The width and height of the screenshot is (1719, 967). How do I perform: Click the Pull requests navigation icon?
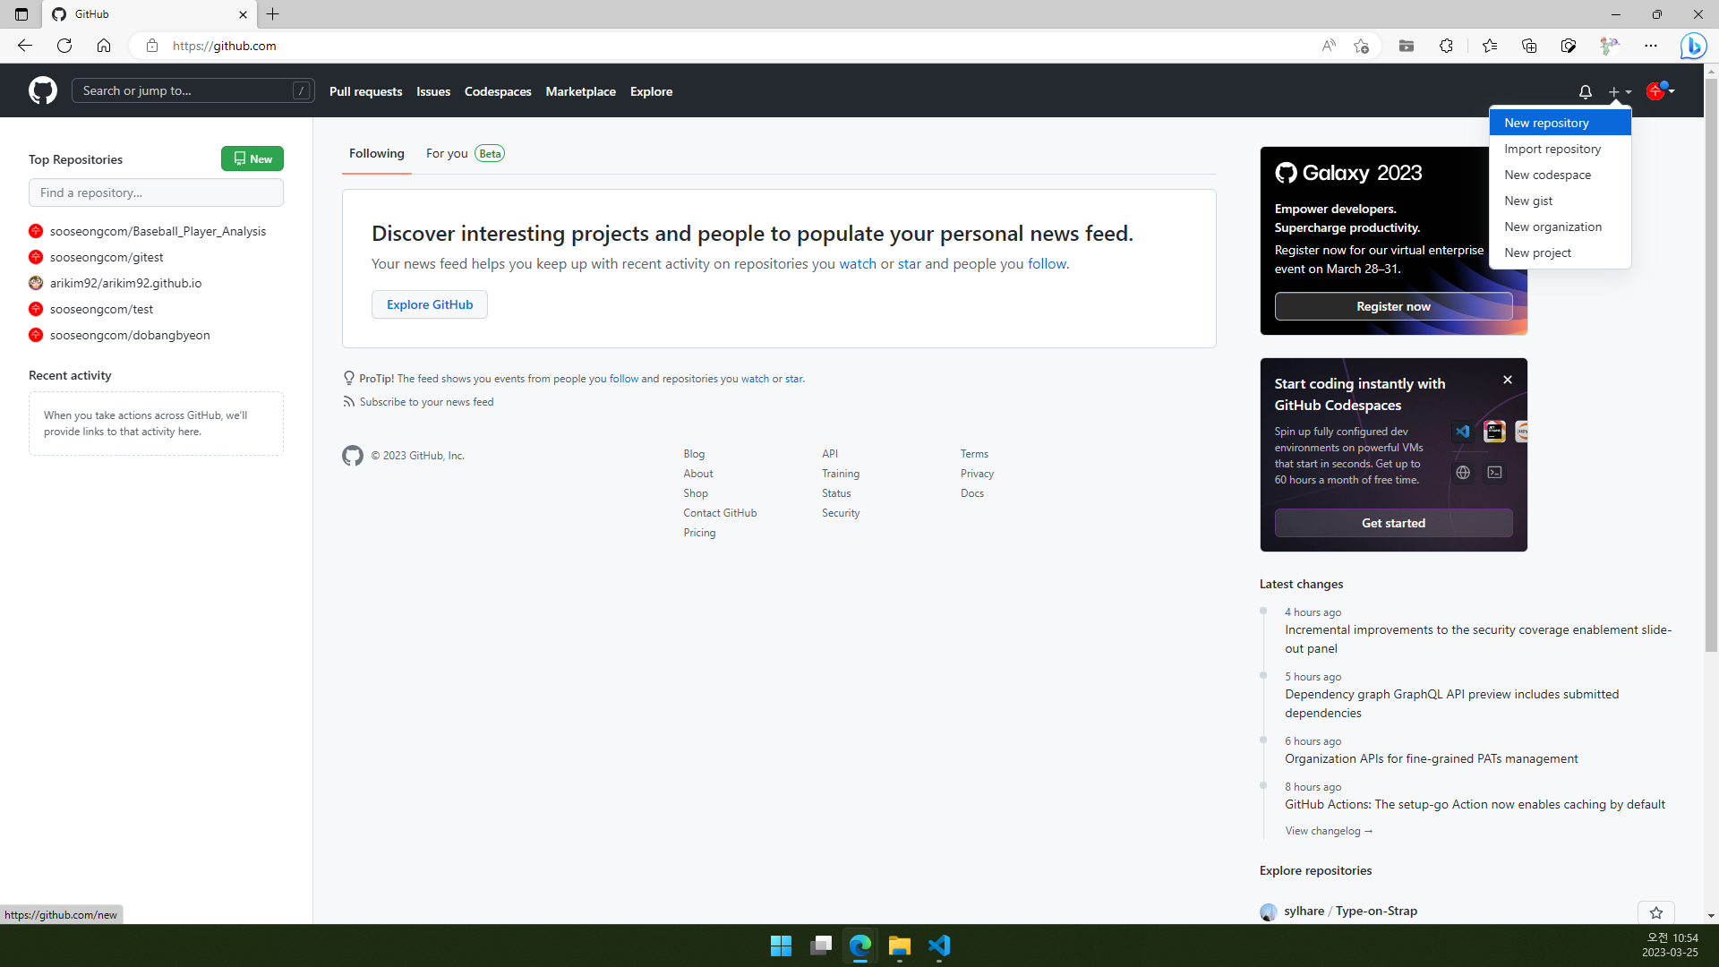[x=366, y=91]
